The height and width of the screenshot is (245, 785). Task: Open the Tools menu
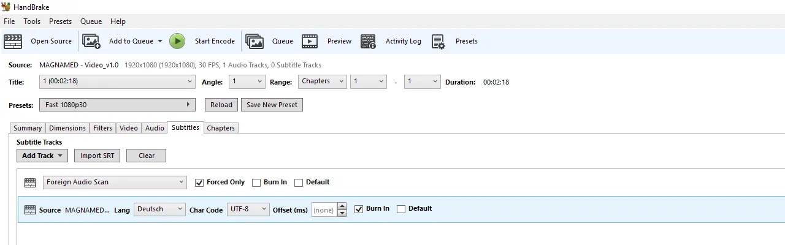point(32,21)
